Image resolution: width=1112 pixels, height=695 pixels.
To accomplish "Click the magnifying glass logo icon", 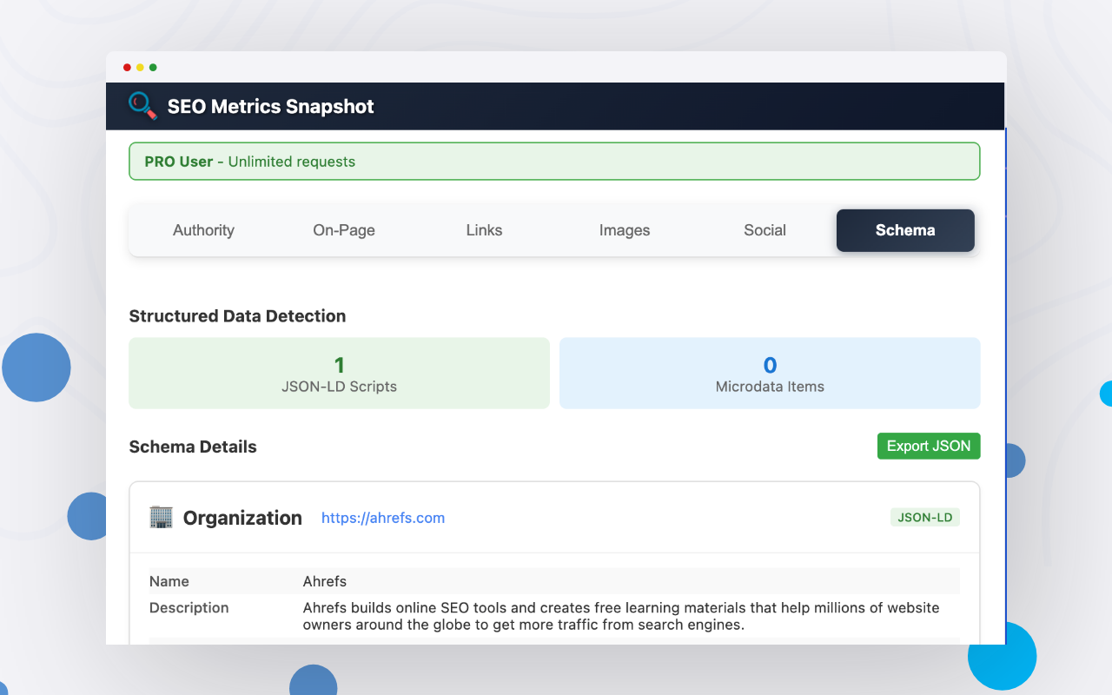I will click(142, 105).
